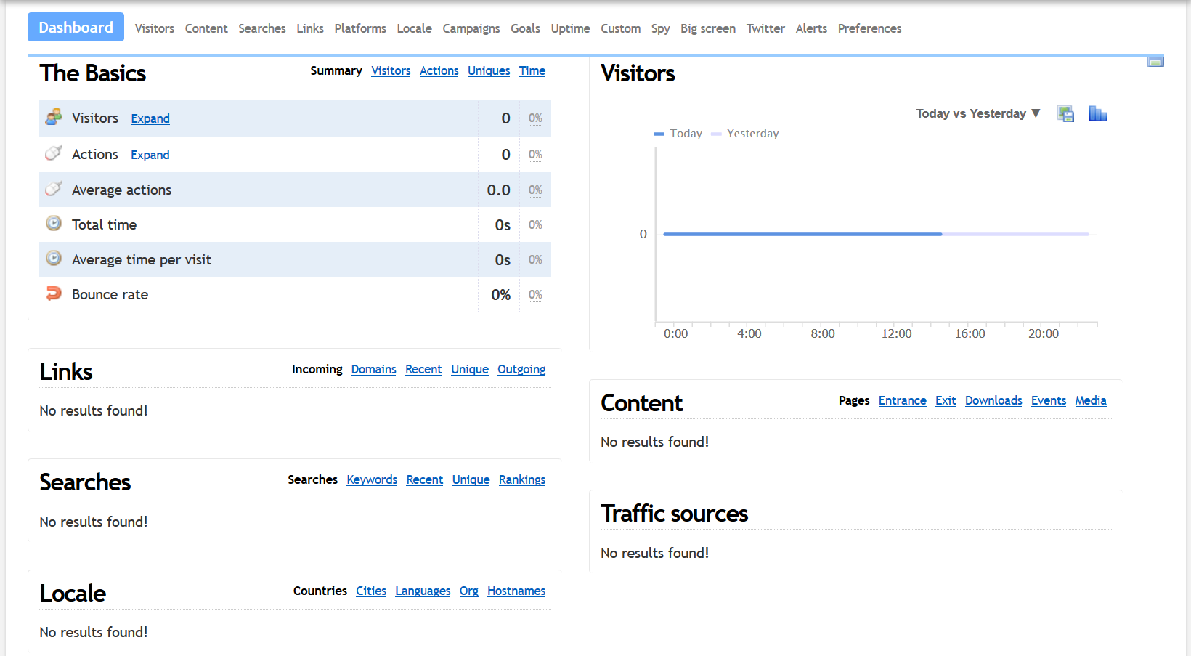The height and width of the screenshot is (656, 1191).
Task: Show Unique in the Links panel
Action: pyautogui.click(x=470, y=369)
